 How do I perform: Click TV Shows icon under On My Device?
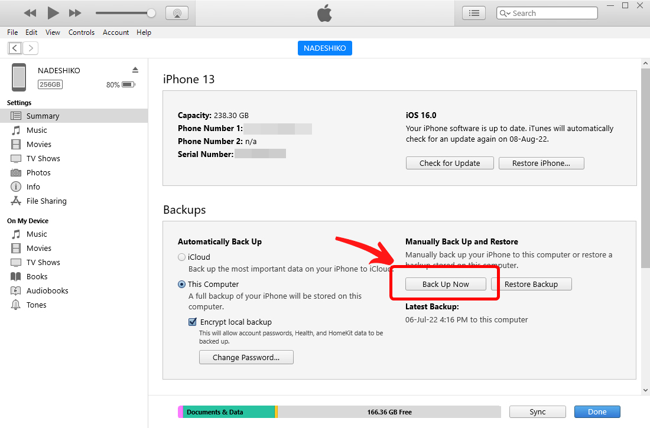(x=16, y=263)
